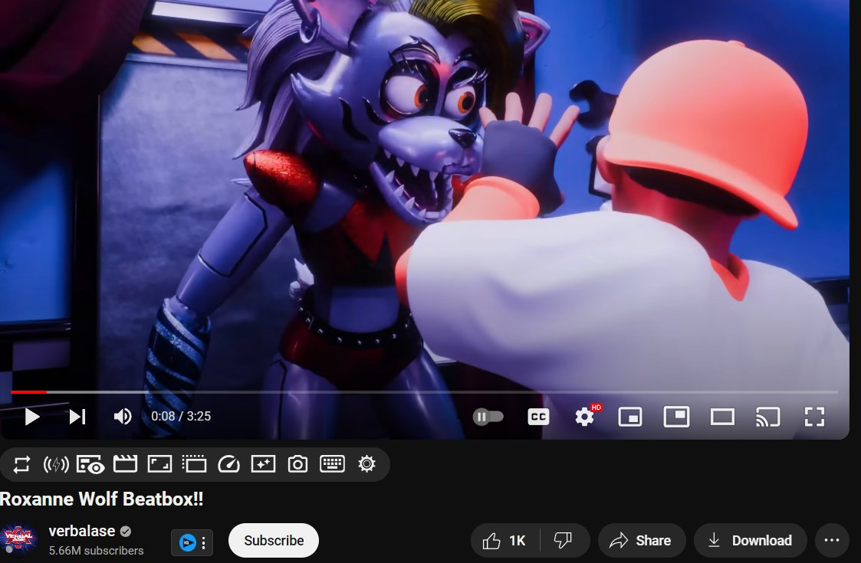Share the video

point(642,541)
